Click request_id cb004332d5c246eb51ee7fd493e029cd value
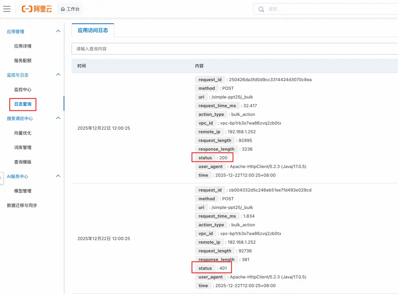This screenshot has width=398, height=294. pos(270,190)
